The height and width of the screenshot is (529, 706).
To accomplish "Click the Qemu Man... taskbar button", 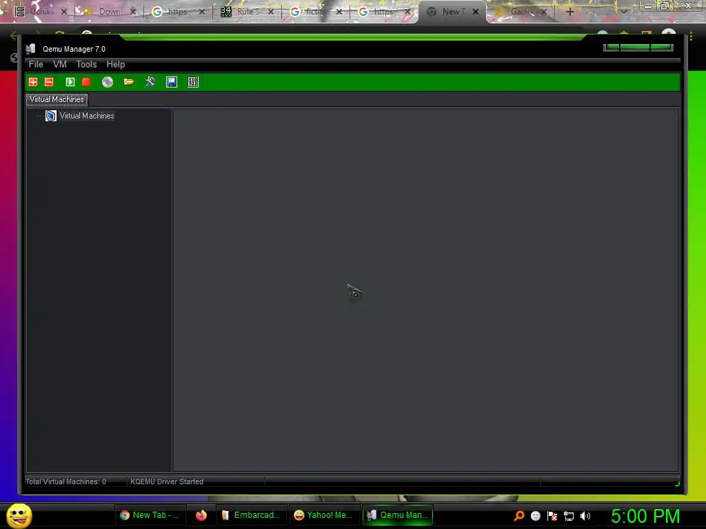I will pos(398,515).
